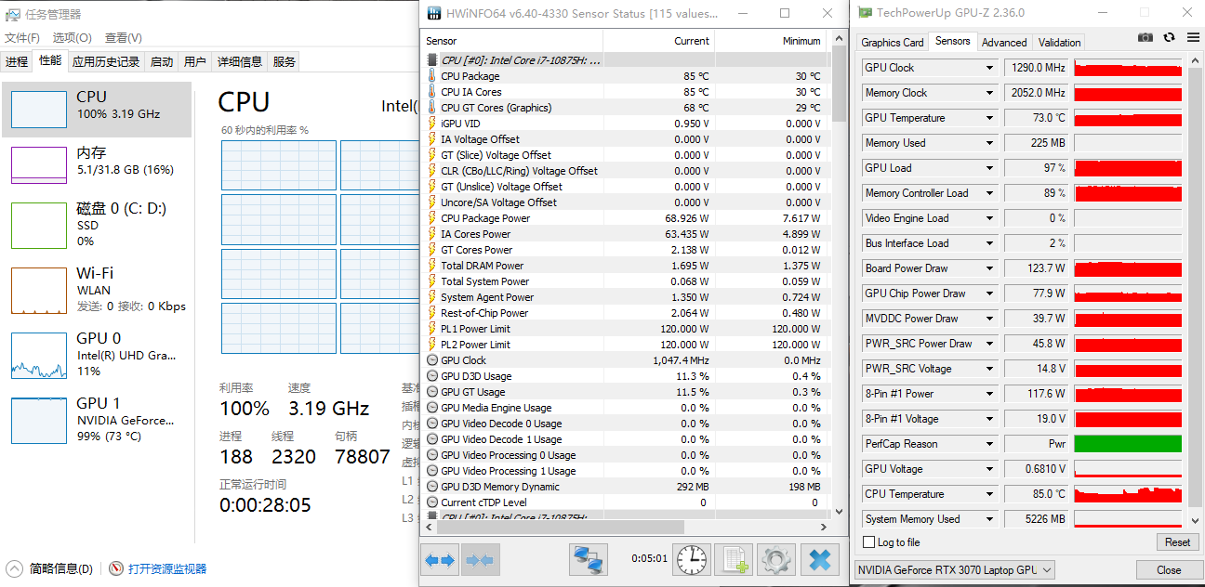Open the GPU Clock sensor dropdown
Screen dimensions: 1205x587
(990, 68)
